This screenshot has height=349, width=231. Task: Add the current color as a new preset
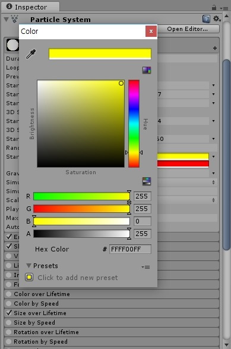[29, 277]
